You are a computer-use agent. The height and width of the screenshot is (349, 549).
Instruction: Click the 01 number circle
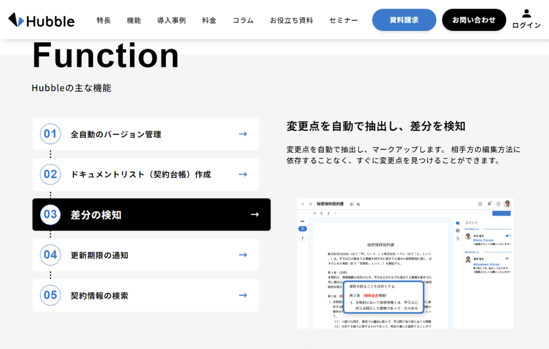point(50,134)
